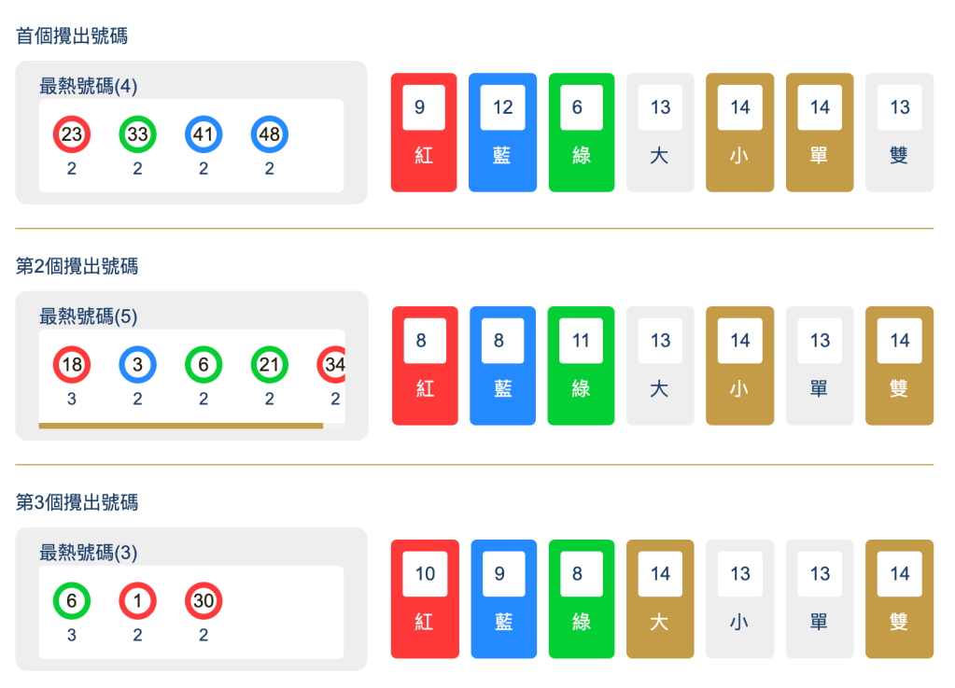Select partially hidden ball 34 in second-drawn section

point(333,365)
